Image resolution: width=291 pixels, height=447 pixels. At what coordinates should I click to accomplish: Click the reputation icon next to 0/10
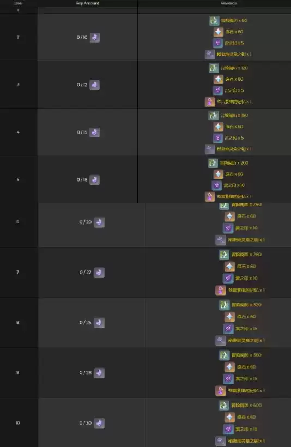tap(95, 38)
